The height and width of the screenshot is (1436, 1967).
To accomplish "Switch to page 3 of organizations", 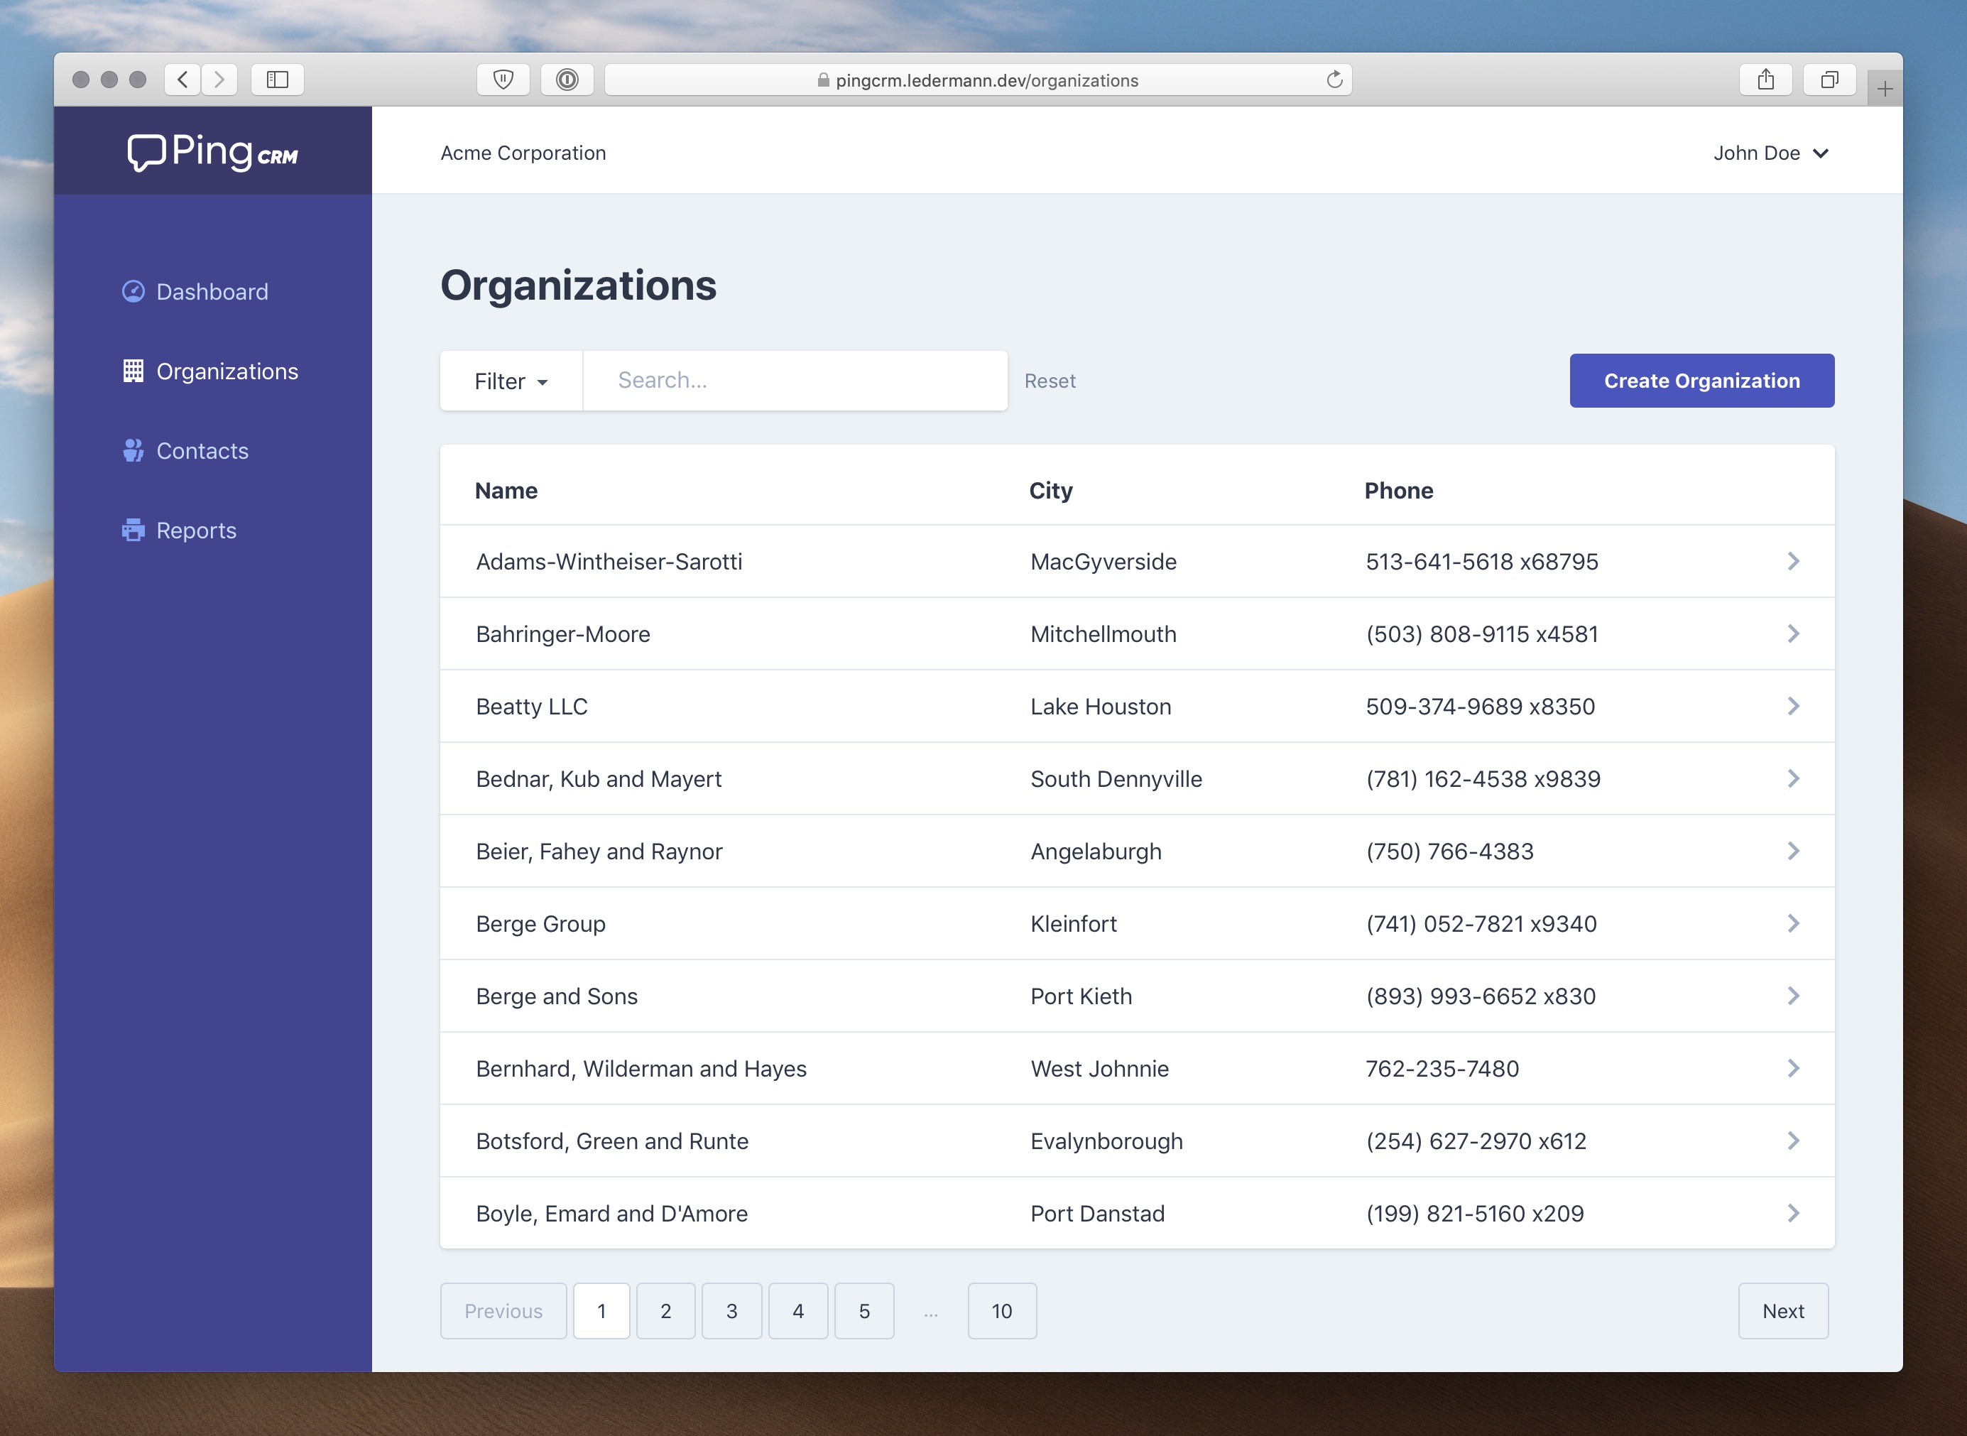I will (732, 1311).
